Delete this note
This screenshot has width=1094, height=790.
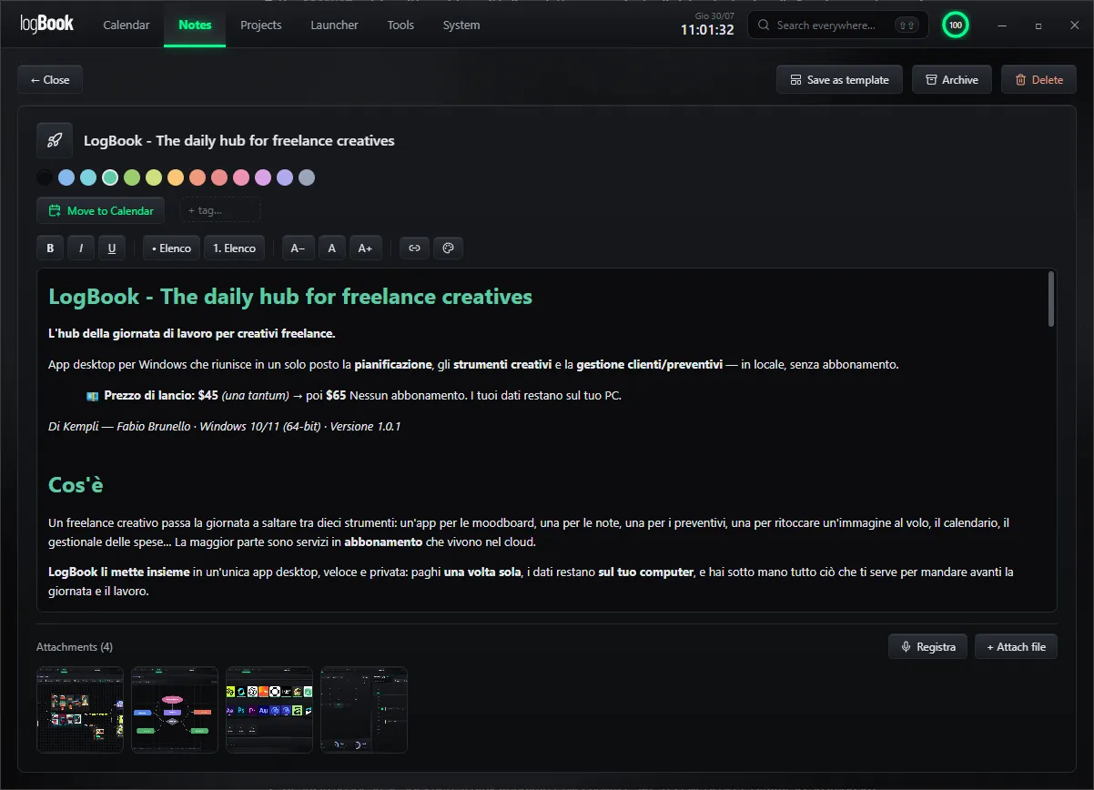[1038, 80]
